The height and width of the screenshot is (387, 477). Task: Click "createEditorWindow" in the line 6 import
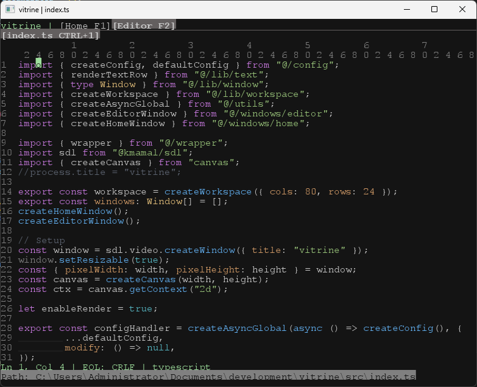[124, 113]
